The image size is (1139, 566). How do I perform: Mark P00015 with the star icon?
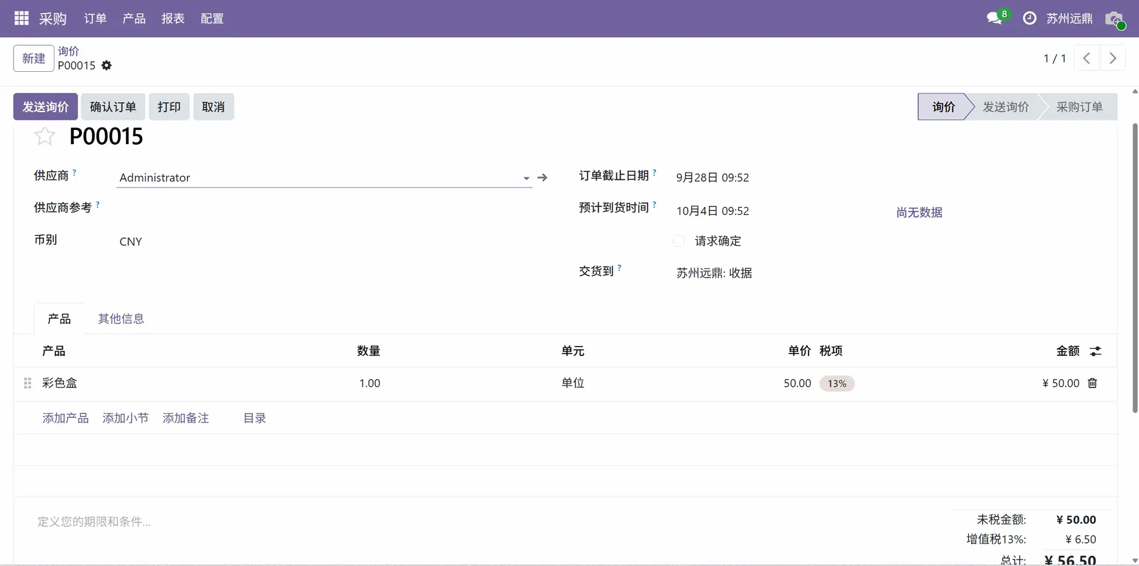tap(44, 136)
